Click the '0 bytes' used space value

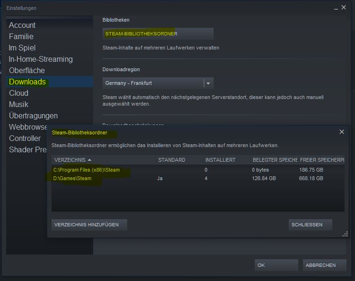coord(260,170)
